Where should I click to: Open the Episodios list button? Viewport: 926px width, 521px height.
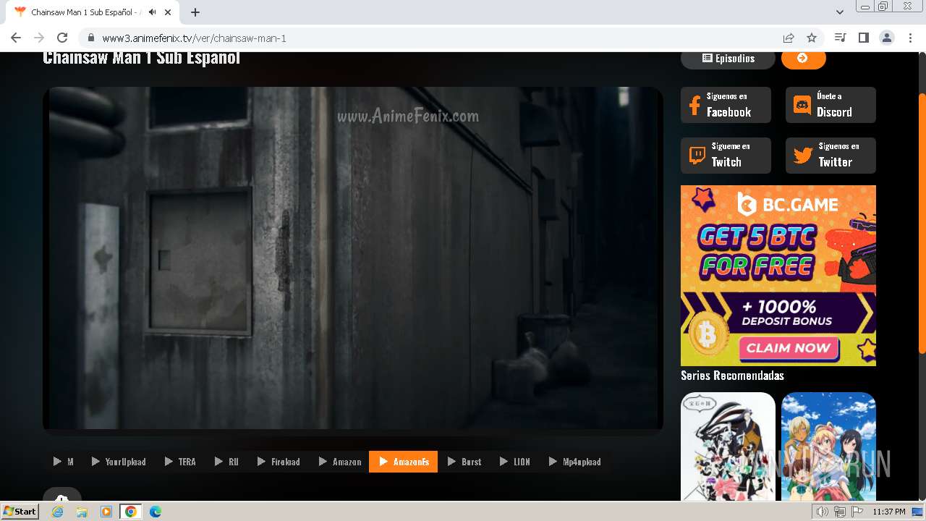(728, 59)
